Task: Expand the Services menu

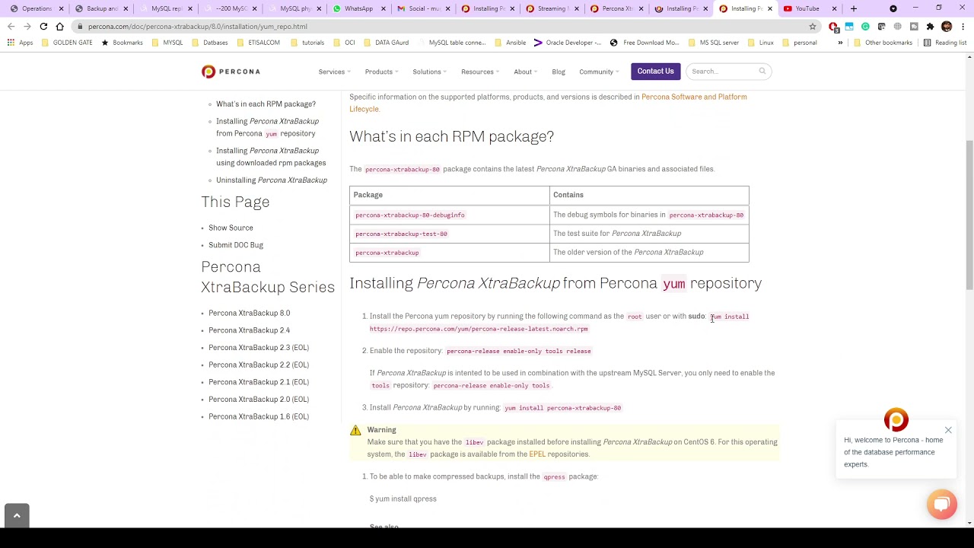Action: (334, 72)
